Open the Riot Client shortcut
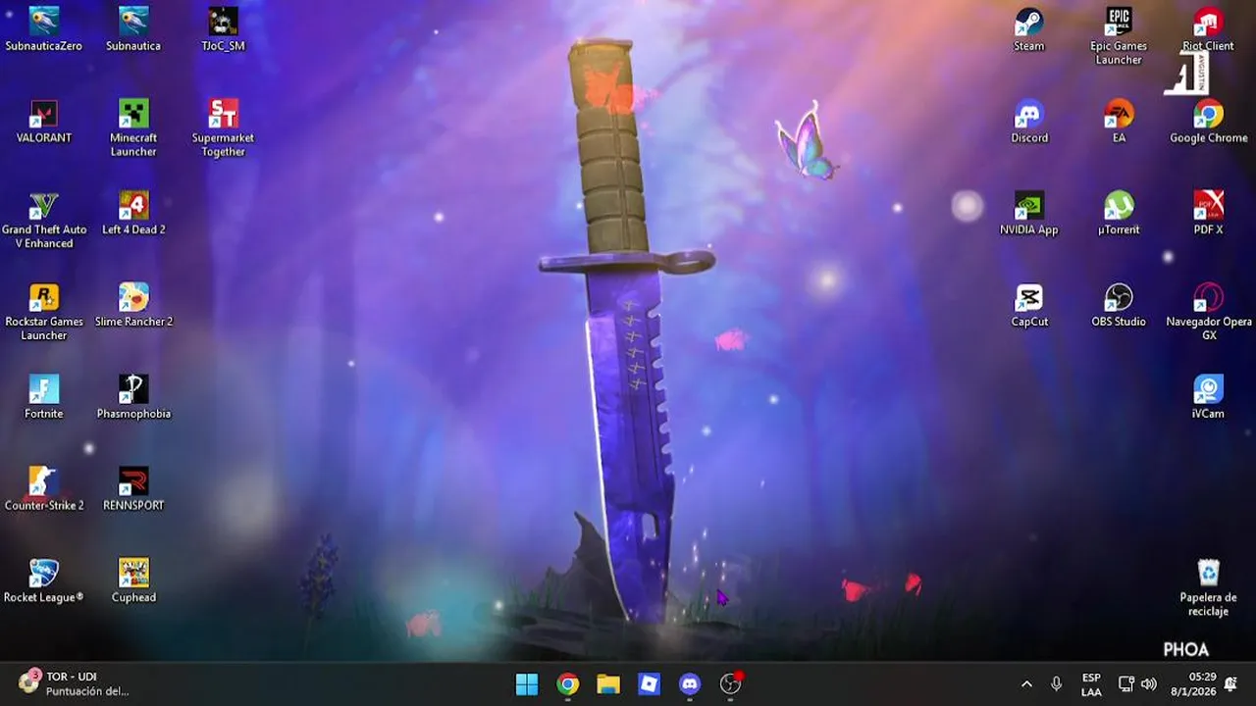The width and height of the screenshot is (1256, 706). (x=1208, y=29)
